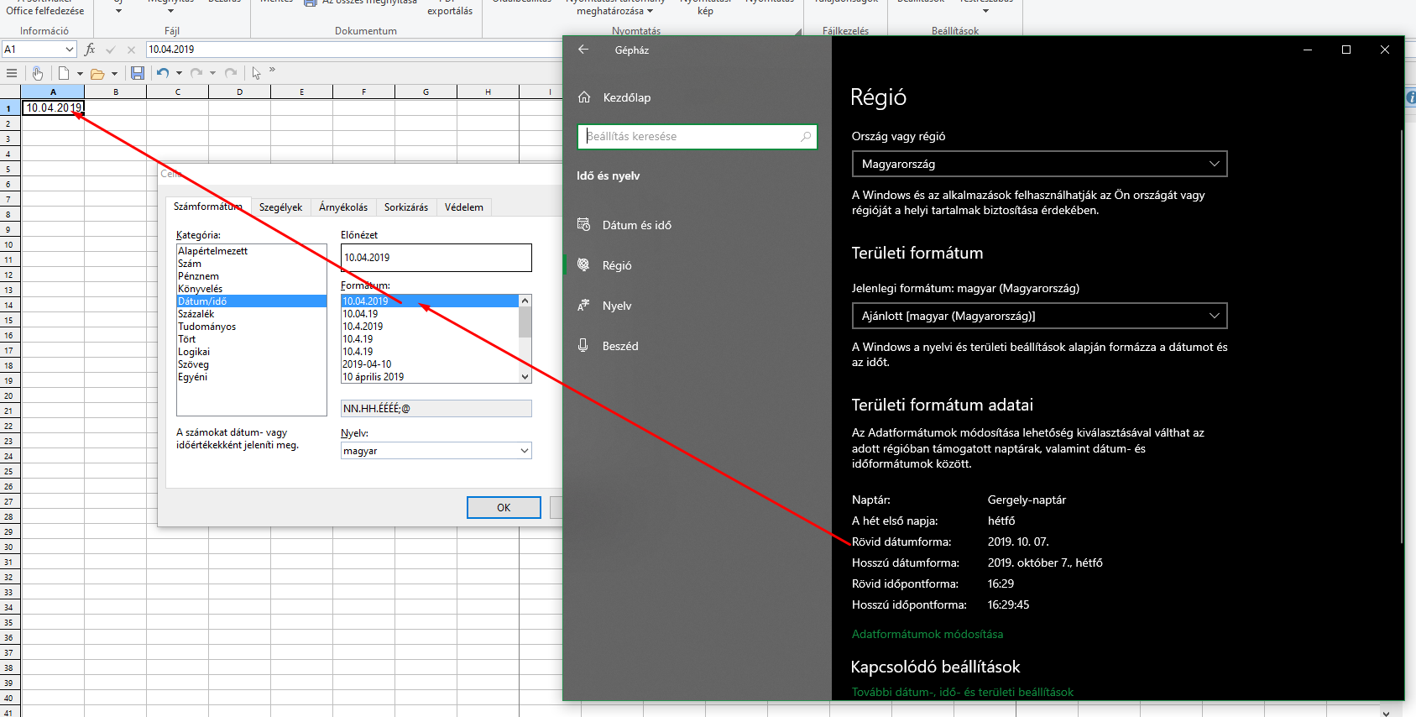Screen dimensions: 1416x717
Task: Go to Kezdőlap home in settings
Action: tap(626, 97)
